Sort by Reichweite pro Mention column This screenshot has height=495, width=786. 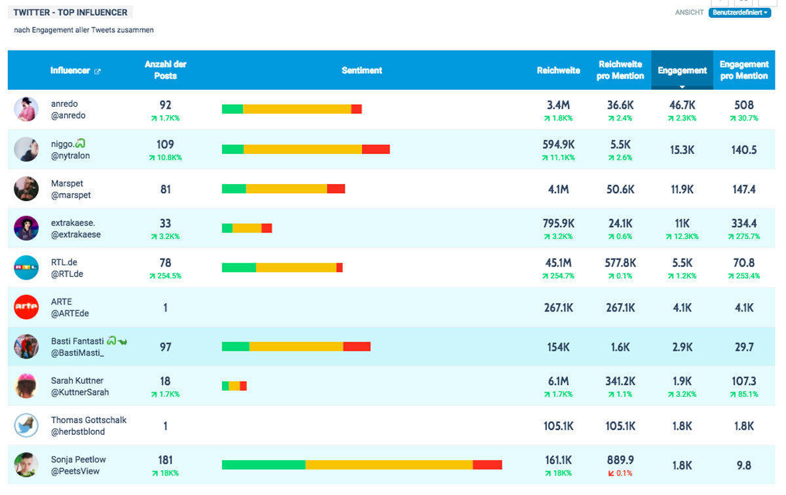620,70
